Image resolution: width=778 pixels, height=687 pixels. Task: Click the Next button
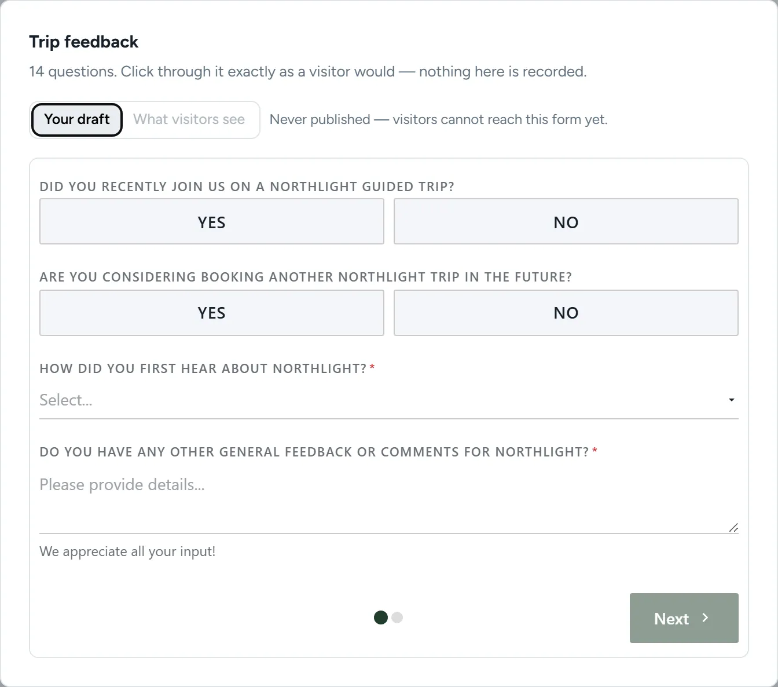coord(684,618)
